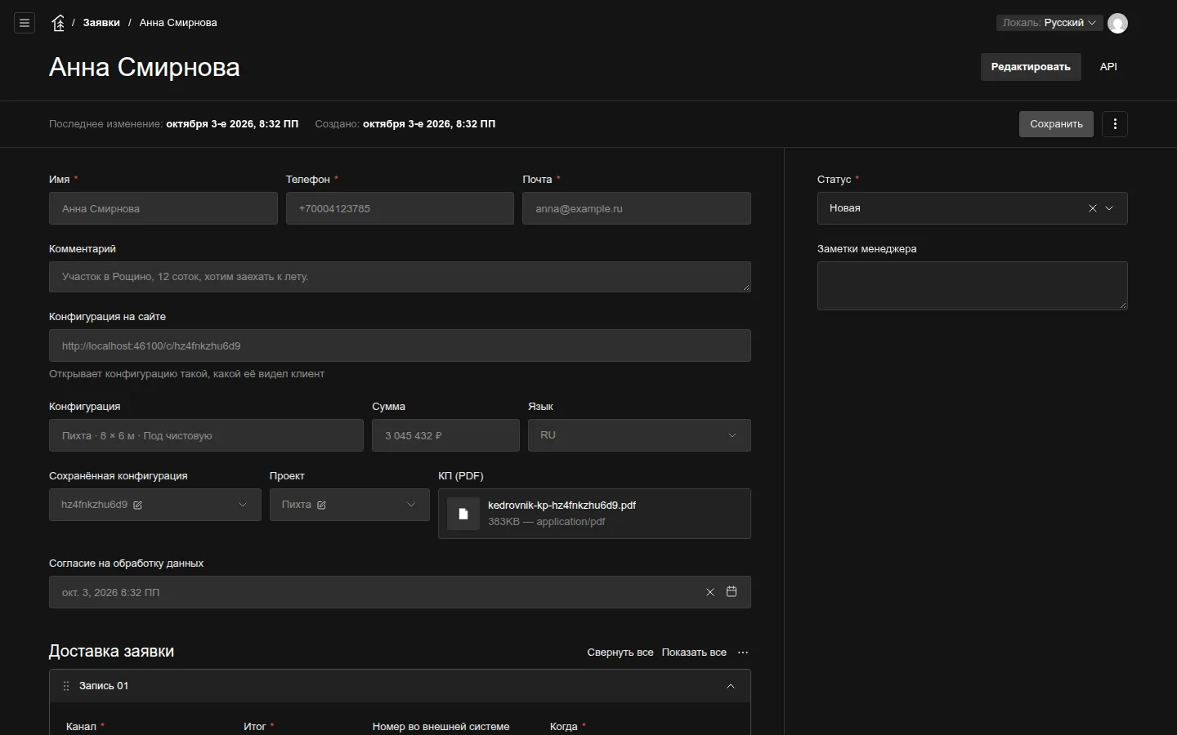The width and height of the screenshot is (1177, 735).
Task: Click the Доставка заявки heading
Action: (111, 652)
